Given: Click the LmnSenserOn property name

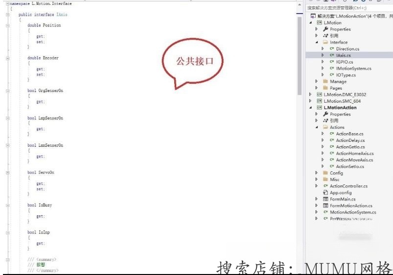Looking at the screenshot, I should pos(50,145).
